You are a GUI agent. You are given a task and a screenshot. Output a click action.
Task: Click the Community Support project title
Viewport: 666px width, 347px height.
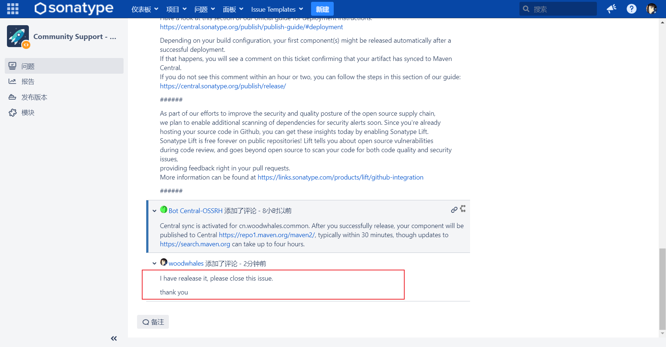click(75, 36)
